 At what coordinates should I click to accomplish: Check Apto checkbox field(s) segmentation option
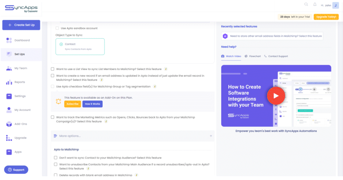click(52, 86)
